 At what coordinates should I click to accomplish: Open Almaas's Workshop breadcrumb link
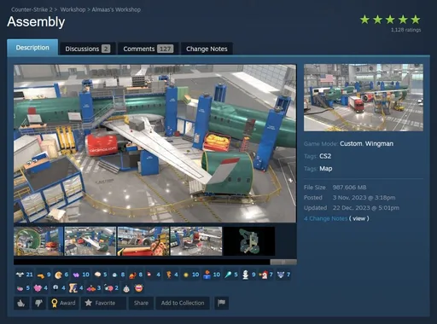[116, 9]
